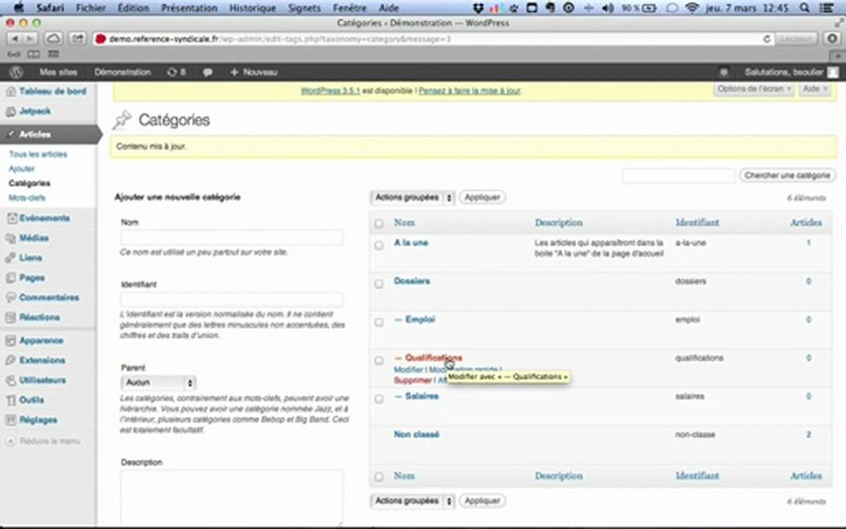Open the Apple menu
The height and width of the screenshot is (529, 846).
point(18,7)
